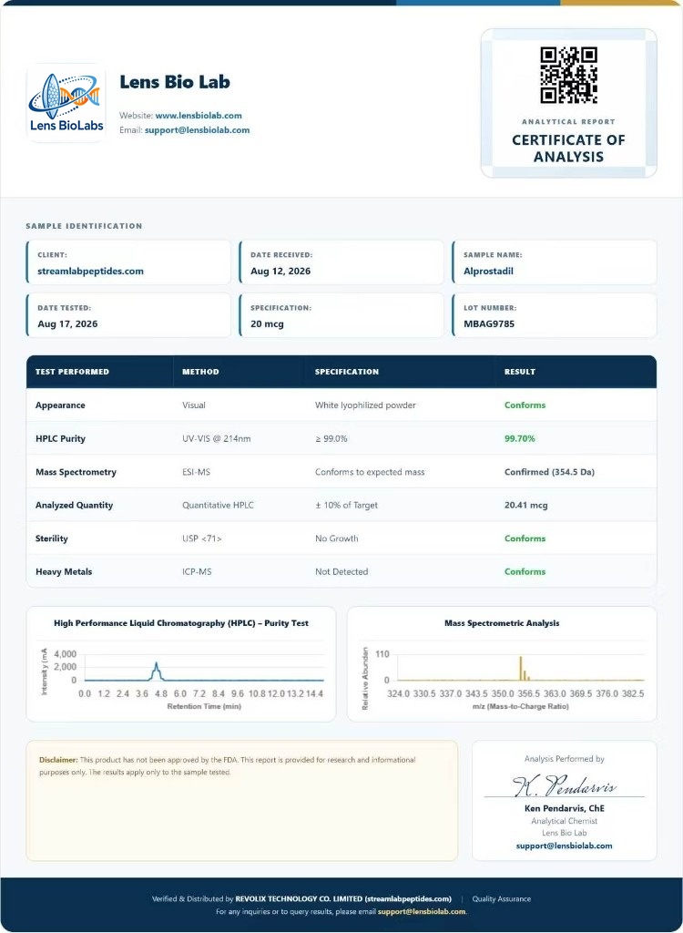Screen dimensions: 683x933
Task: Select client value 'streamlabpeptides.com'
Action: tap(90, 272)
